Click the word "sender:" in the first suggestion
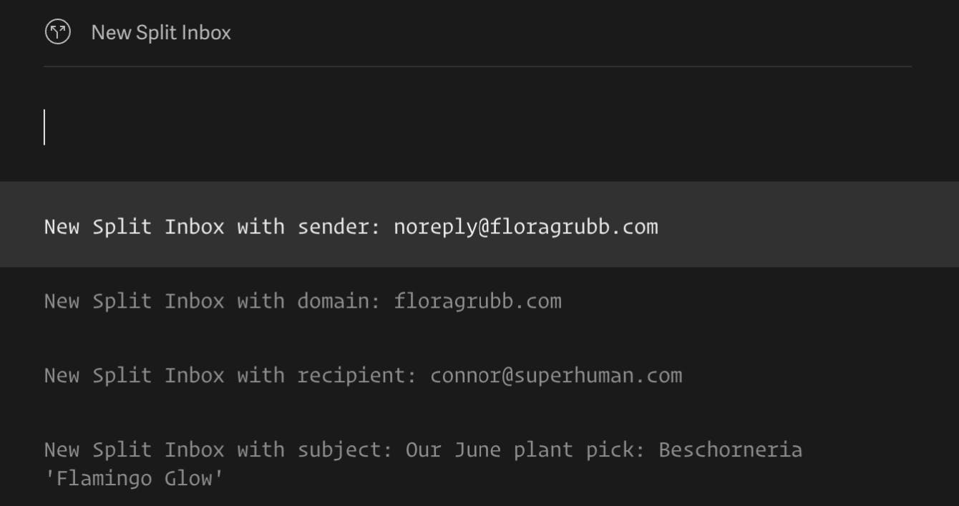The image size is (959, 506). 339,227
